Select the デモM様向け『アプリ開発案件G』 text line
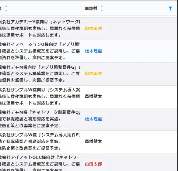This screenshot has width=178, height=171. click(40, 67)
